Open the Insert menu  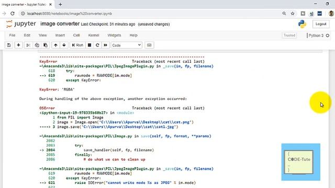tap(60, 36)
